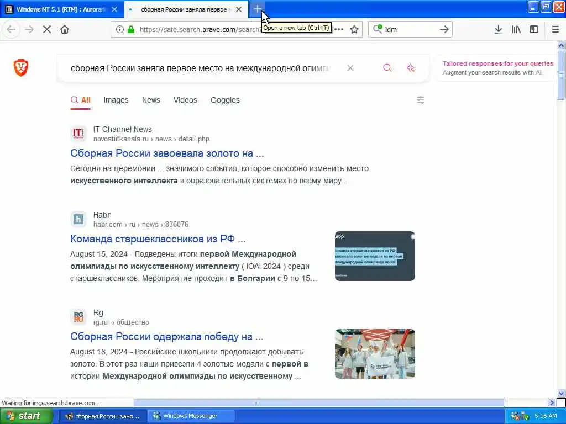Stop loading the page
The height and width of the screenshot is (424, 566).
47,30
